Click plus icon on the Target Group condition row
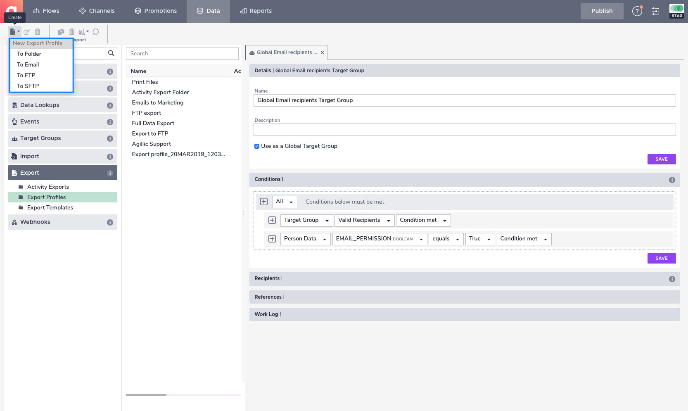The width and height of the screenshot is (688, 411). click(x=272, y=220)
